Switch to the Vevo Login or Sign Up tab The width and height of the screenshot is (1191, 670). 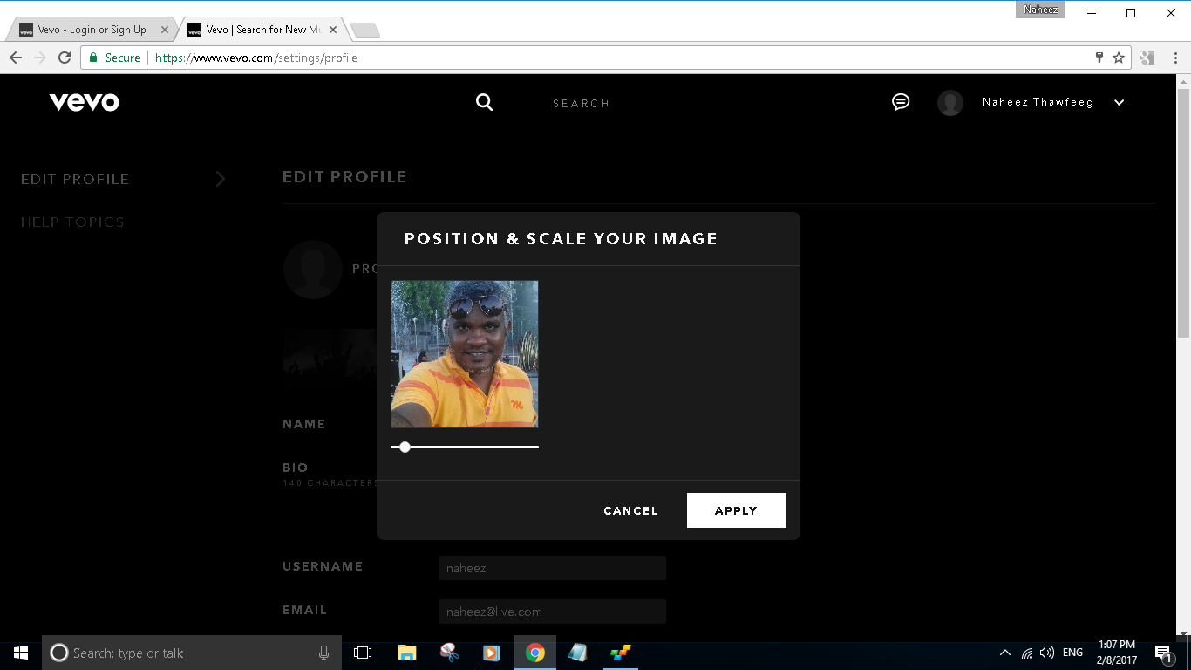(90, 30)
